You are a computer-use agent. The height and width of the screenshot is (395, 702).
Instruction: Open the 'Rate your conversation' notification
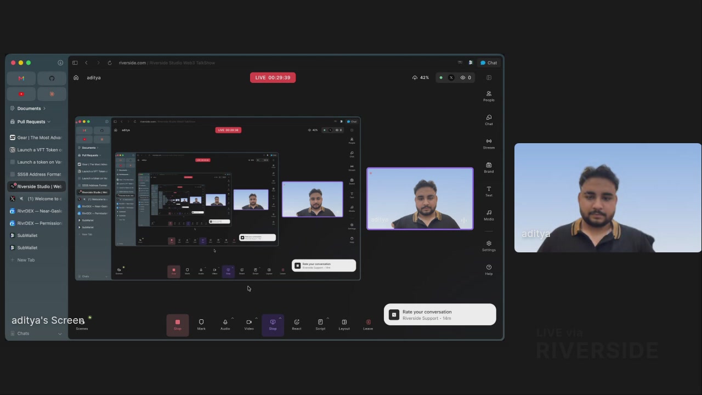click(440, 315)
